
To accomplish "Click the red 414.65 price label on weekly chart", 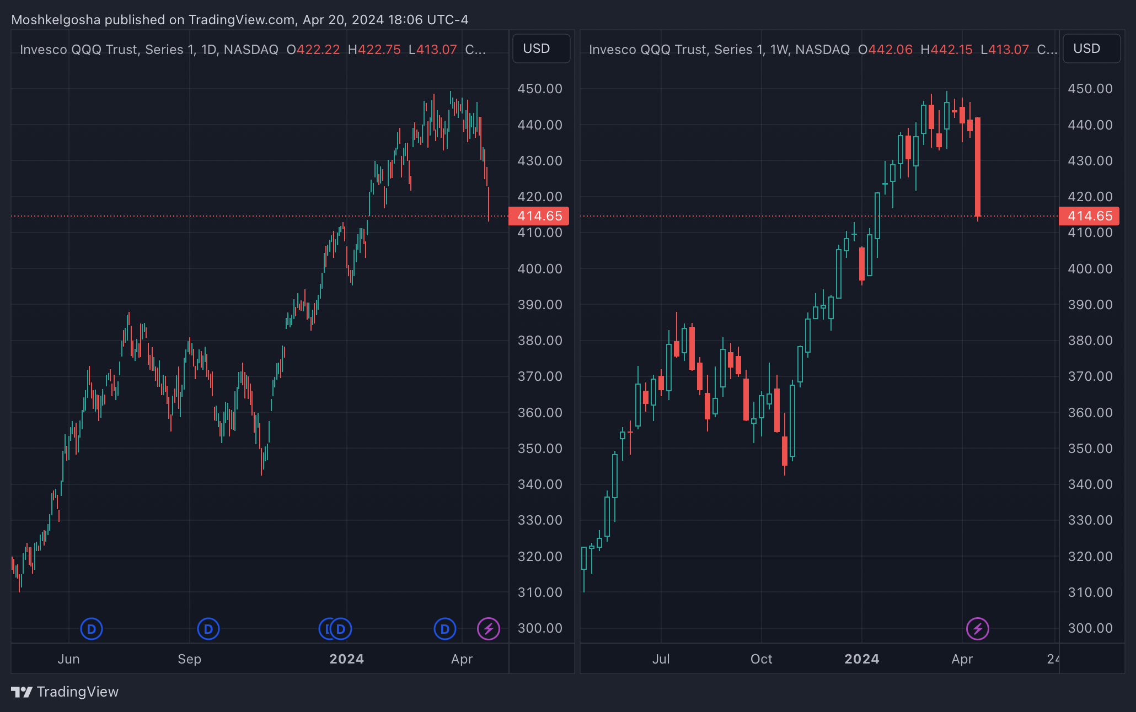I will [1089, 216].
